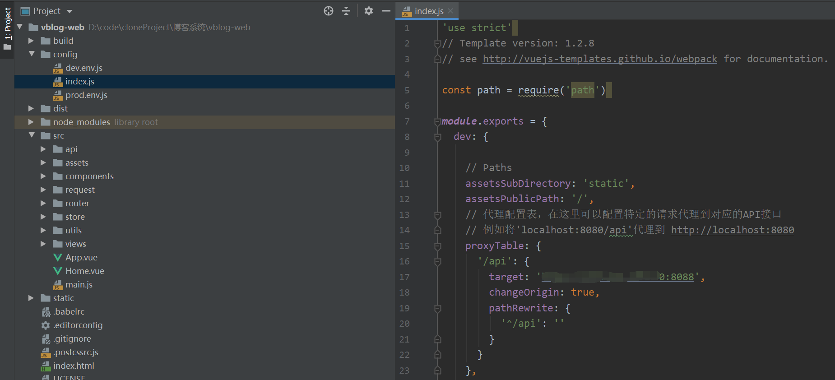The height and width of the screenshot is (380, 835).
Task: Click the folder icon in left tool strip
Action: 7,47
